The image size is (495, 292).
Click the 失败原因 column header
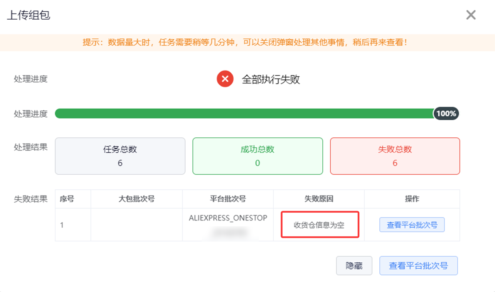point(319,199)
